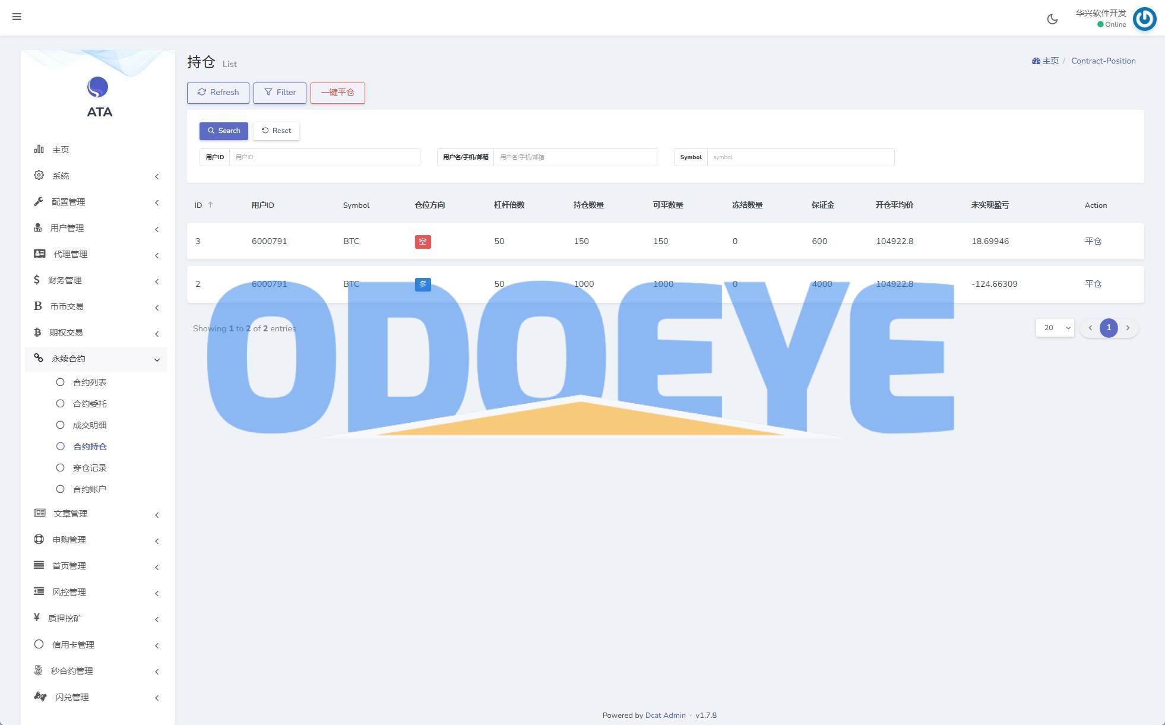
Task: Select 合约账户 submenu item
Action: click(90, 489)
